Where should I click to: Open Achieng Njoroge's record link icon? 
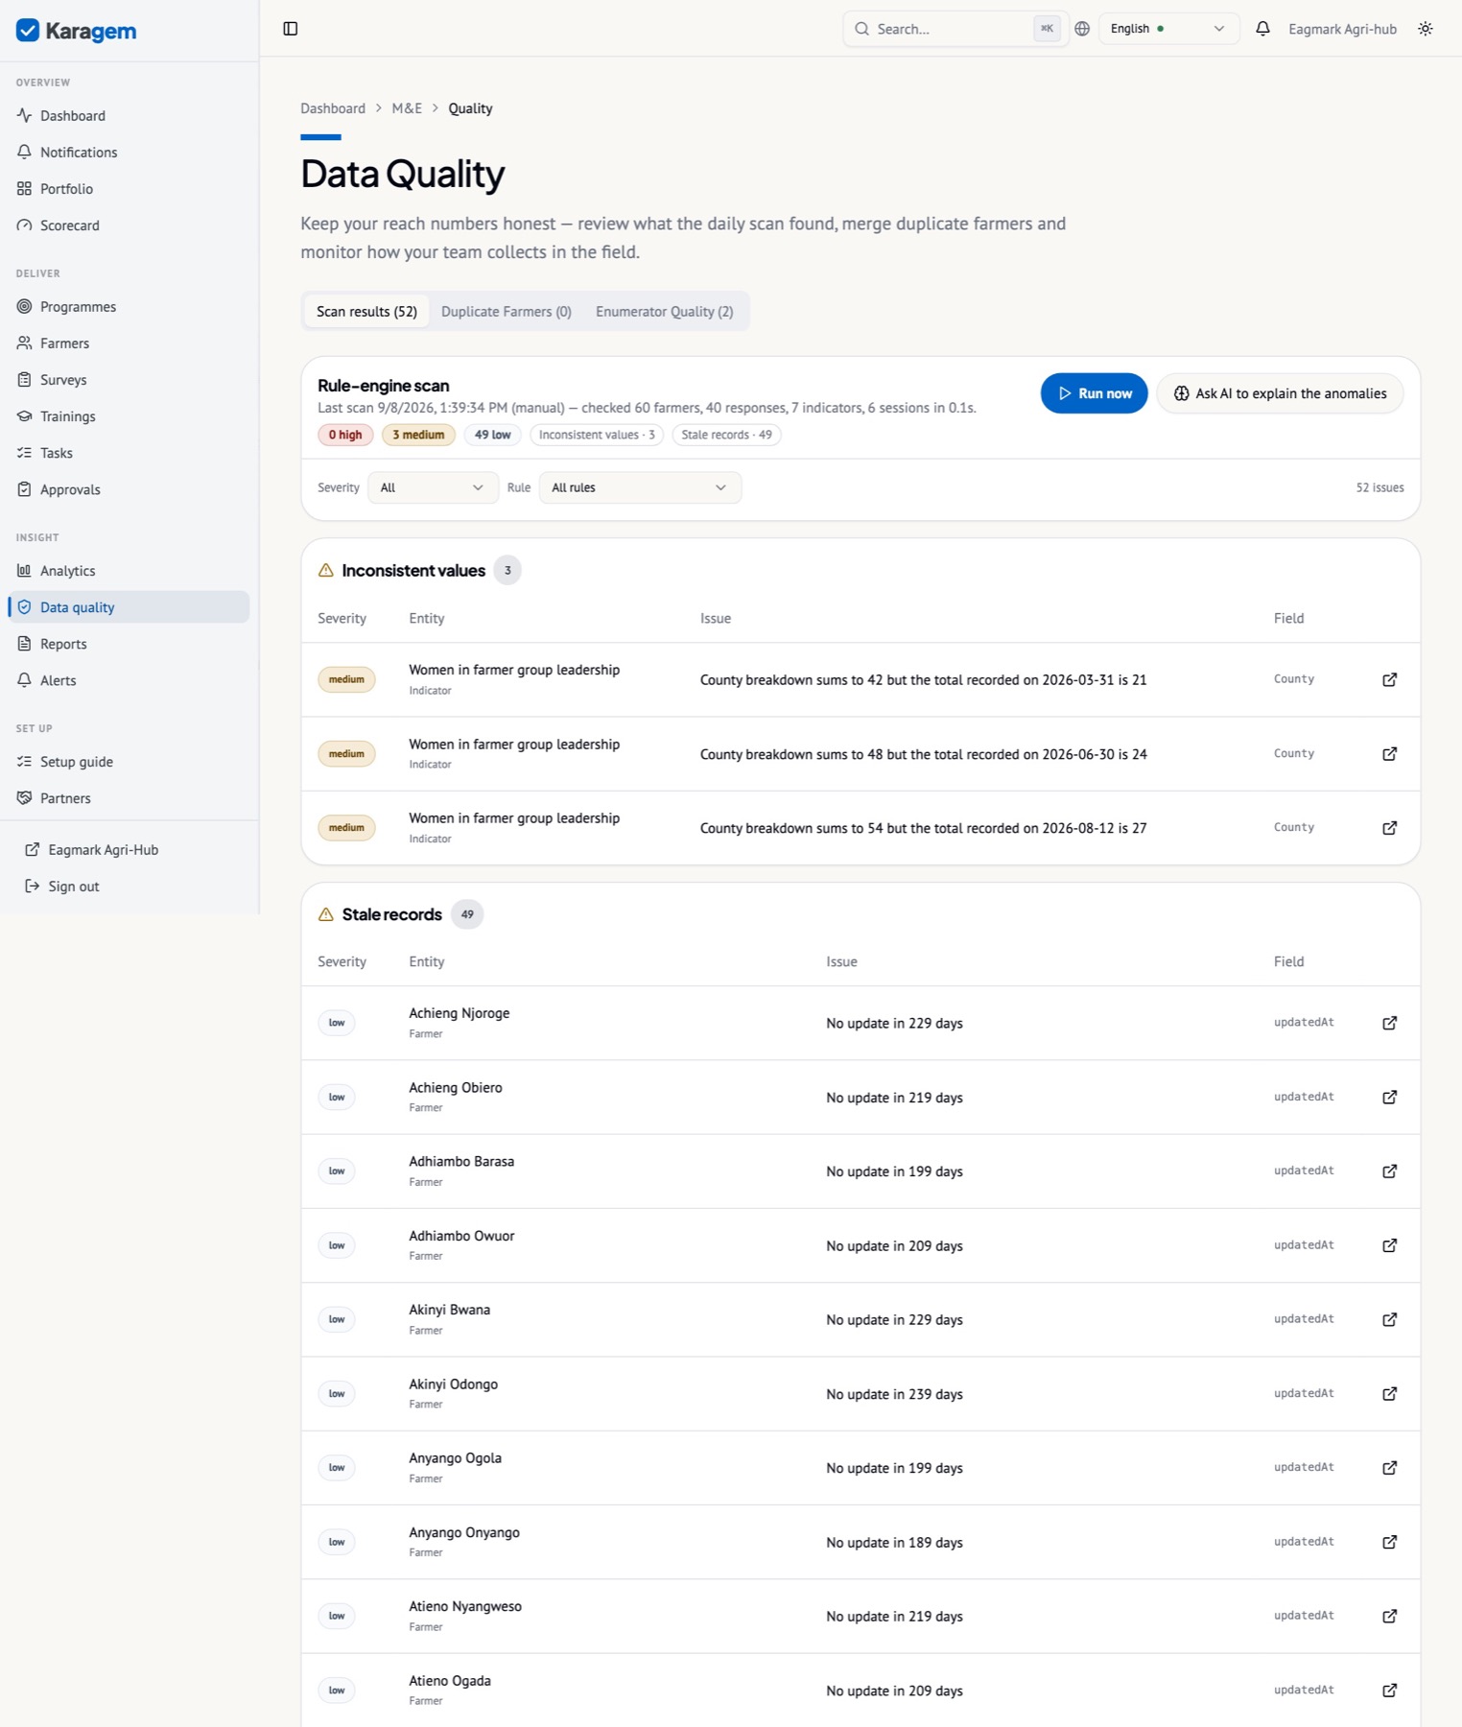(x=1389, y=1023)
